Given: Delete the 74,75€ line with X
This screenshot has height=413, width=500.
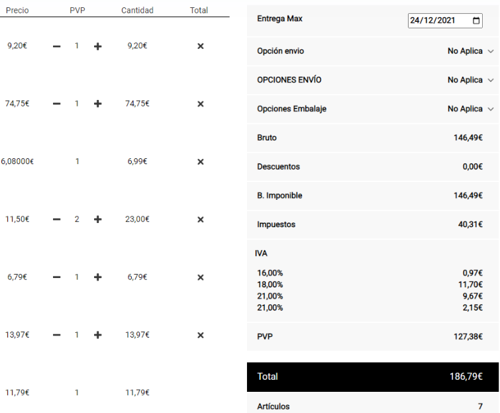Looking at the screenshot, I should (201, 104).
